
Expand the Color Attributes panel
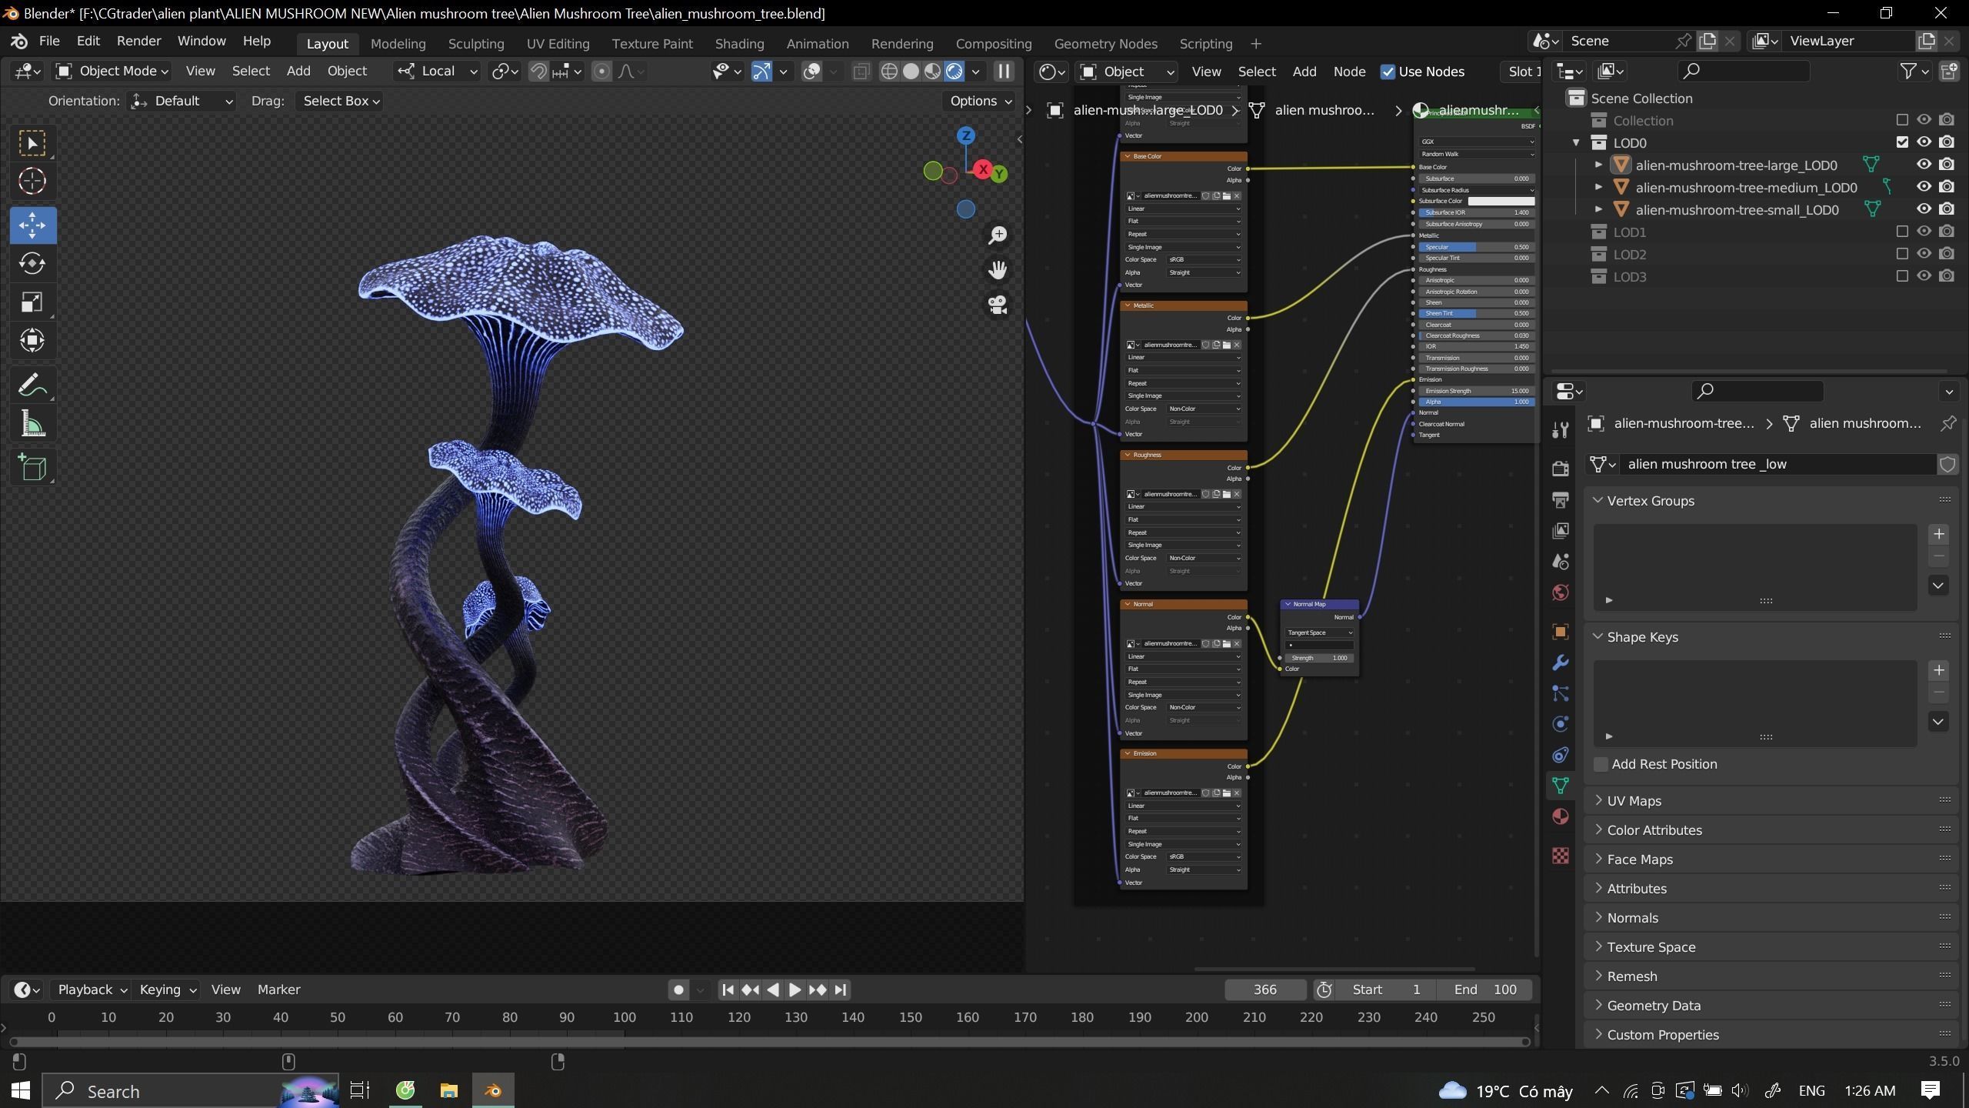point(1654,830)
